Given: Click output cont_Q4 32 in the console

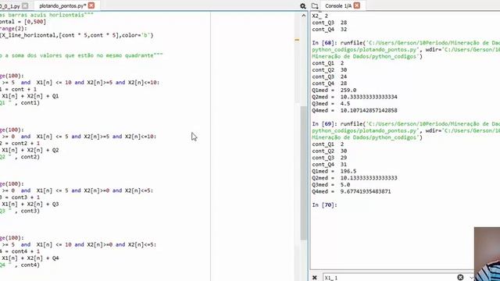Looking at the screenshot, I should (330, 30).
